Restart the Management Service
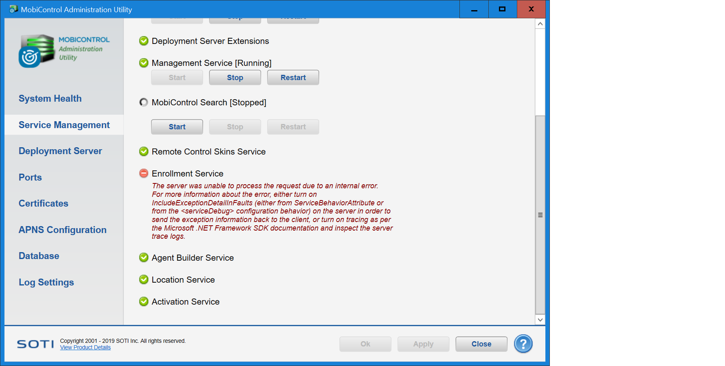725x366 pixels. pos(293,78)
